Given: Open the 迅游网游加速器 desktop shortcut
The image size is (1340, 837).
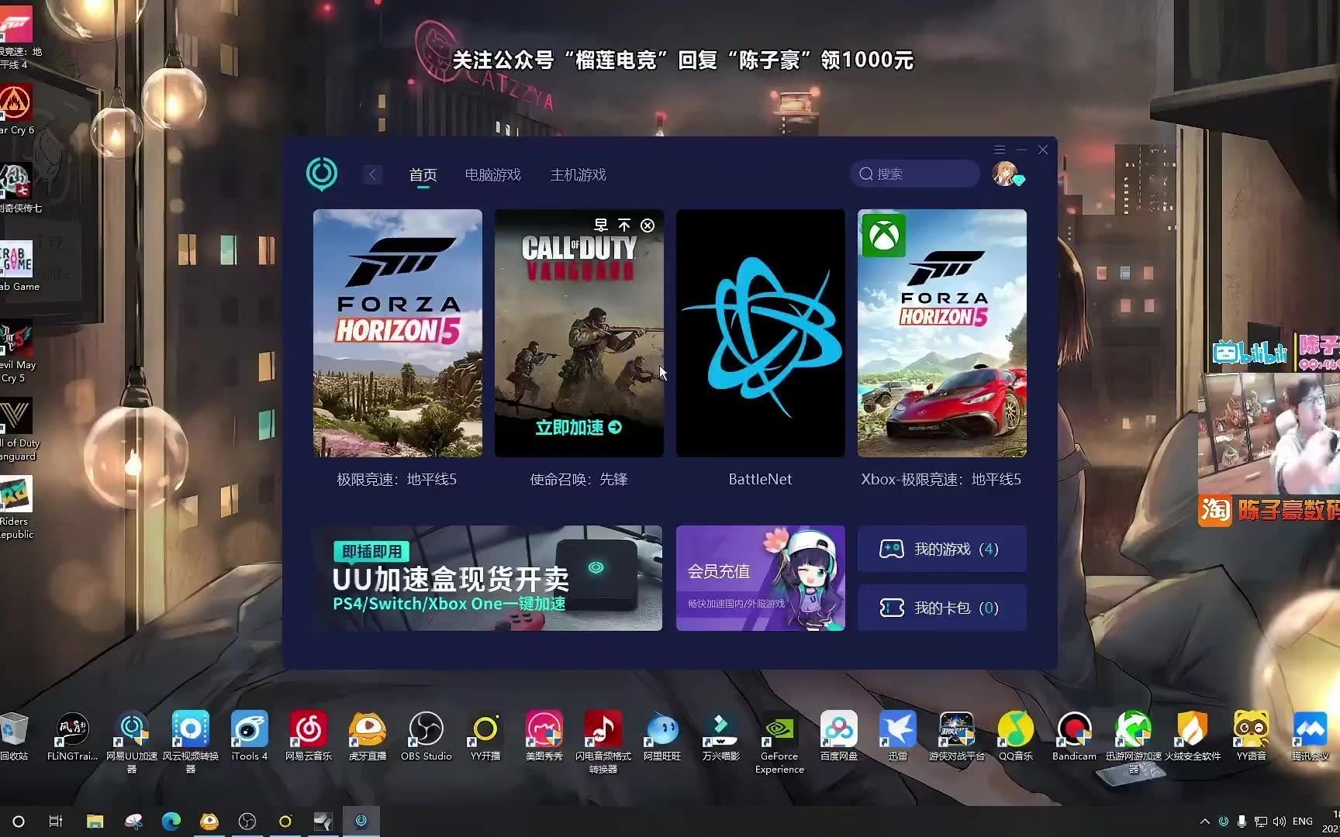Looking at the screenshot, I should click(1134, 742).
